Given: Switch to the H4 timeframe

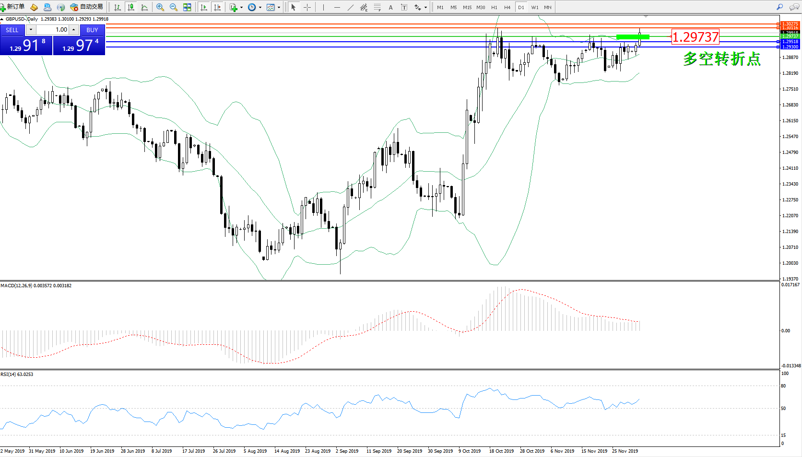Looking at the screenshot, I should (507, 7).
